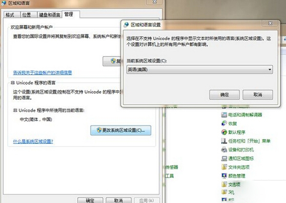Screen dimensions: 286x203
Task: Click the 应用(A) button
Action: tap(147, 200)
